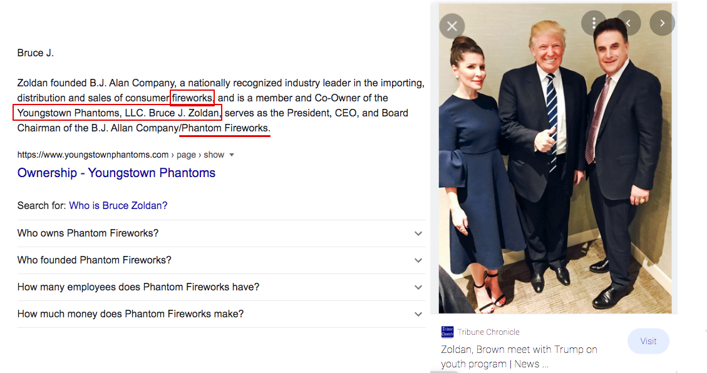Close the image preview panel
Image resolution: width=707 pixels, height=373 pixels.
coord(452,26)
